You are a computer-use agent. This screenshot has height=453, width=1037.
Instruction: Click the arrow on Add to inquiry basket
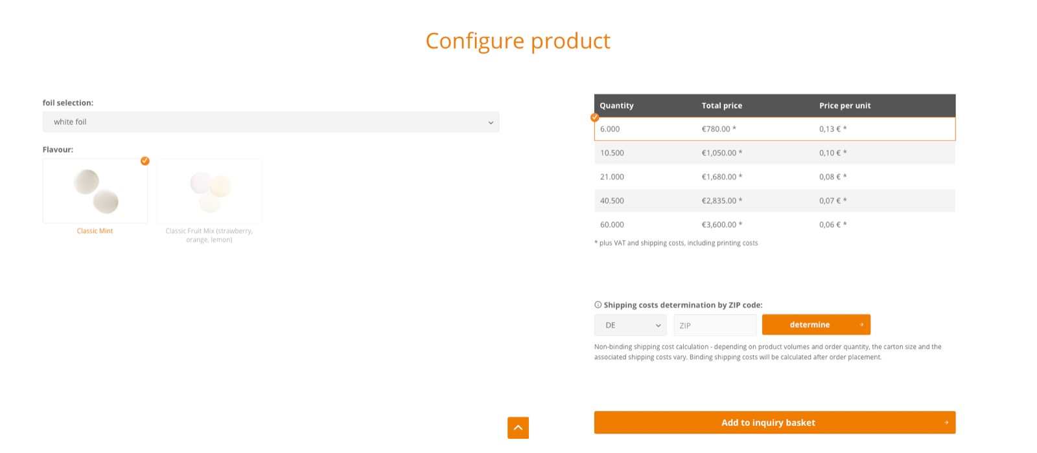pos(946,423)
